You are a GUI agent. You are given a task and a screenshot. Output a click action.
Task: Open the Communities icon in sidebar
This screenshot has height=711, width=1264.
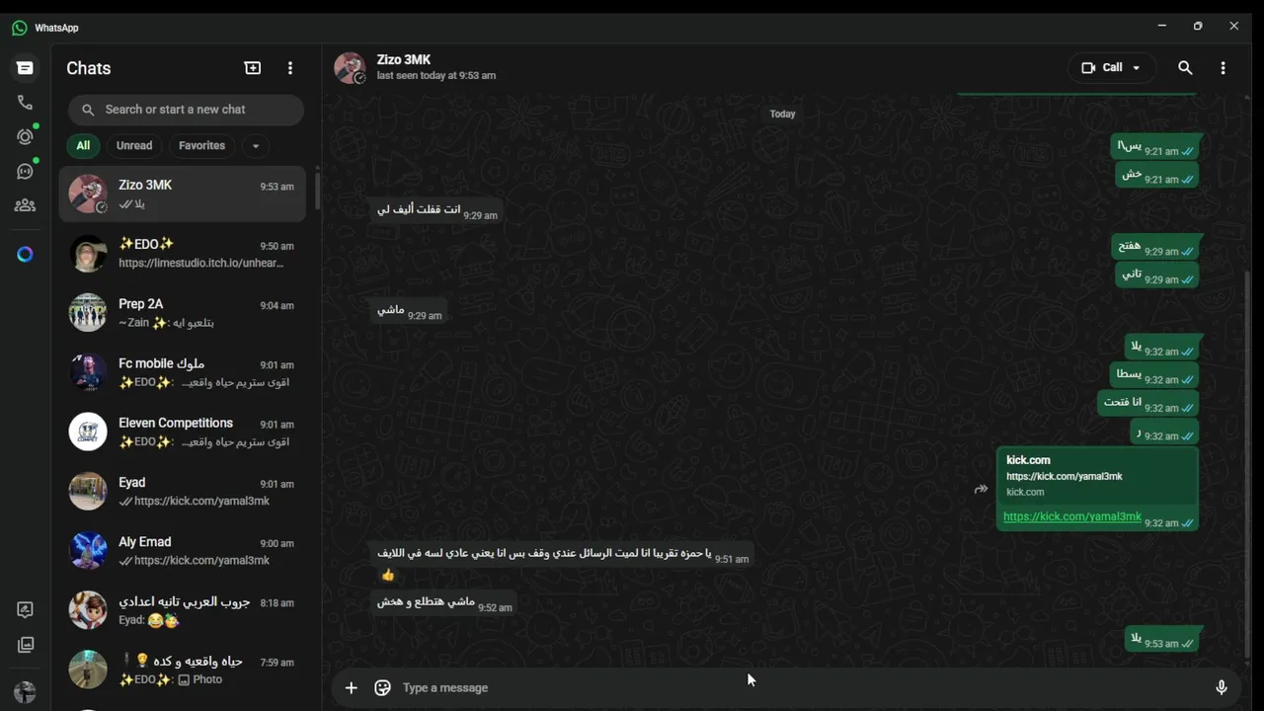coord(25,205)
